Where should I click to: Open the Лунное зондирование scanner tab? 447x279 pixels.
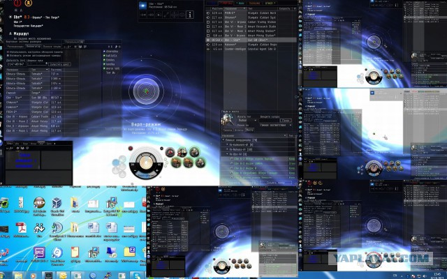[x=52, y=46]
